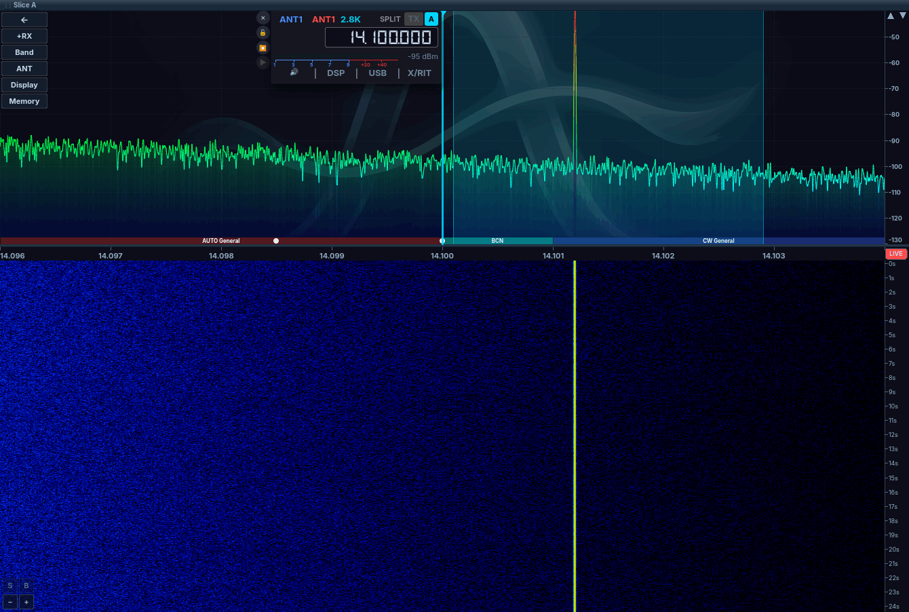Viewport: 909px width, 612px height.
Task: Toggle the LIVE waterfall indicator
Action: [x=896, y=254]
